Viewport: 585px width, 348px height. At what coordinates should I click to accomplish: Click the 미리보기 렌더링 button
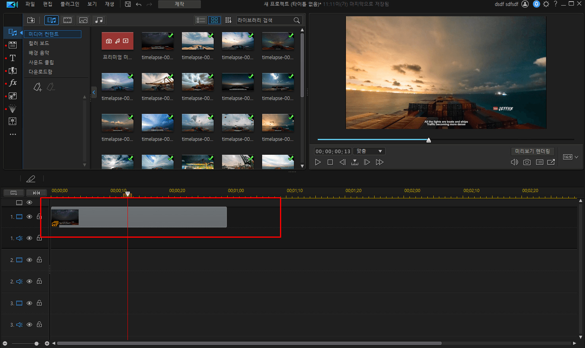click(x=532, y=151)
